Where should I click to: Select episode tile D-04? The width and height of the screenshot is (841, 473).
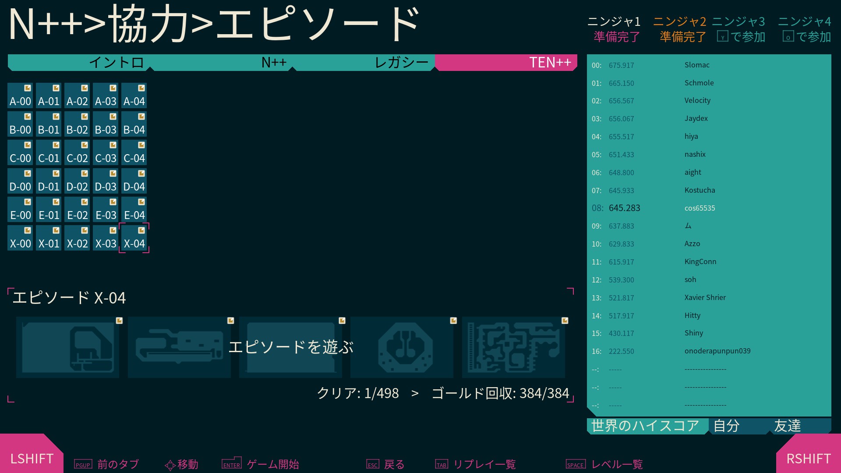tap(134, 181)
